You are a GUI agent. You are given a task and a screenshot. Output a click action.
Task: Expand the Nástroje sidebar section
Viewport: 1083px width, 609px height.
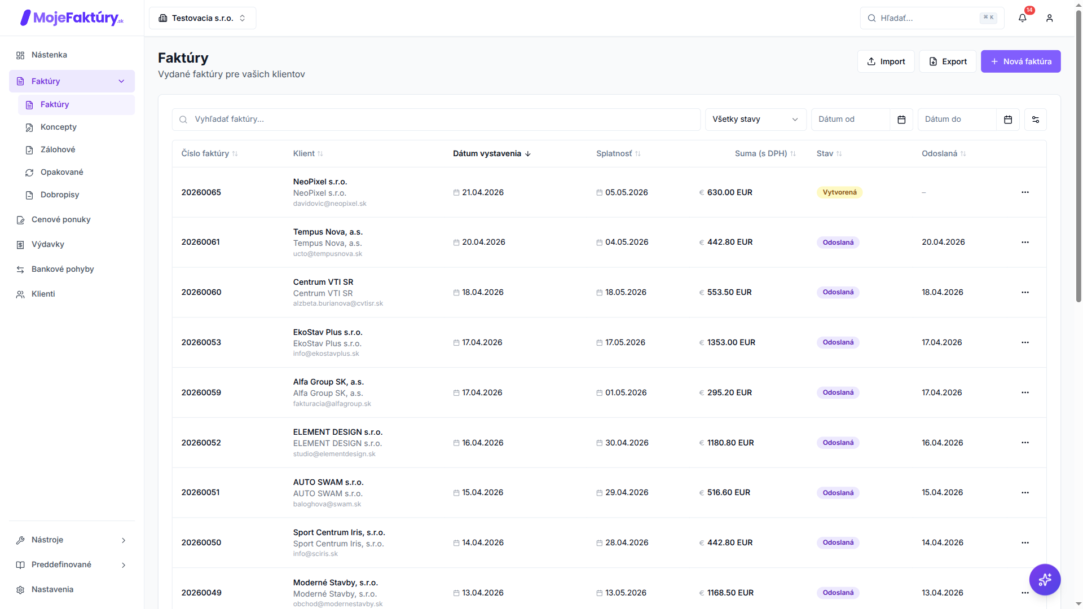pos(72,540)
